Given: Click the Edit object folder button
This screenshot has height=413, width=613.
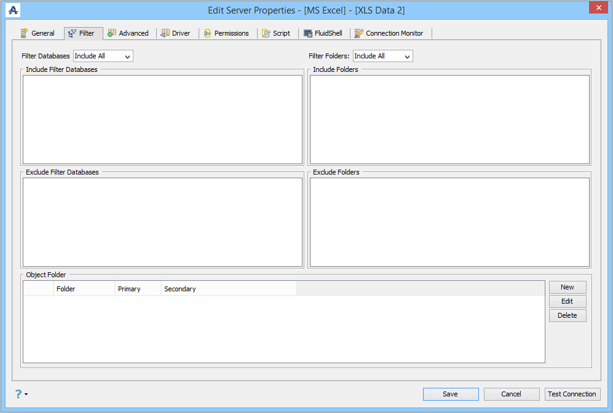Looking at the screenshot, I should [568, 301].
